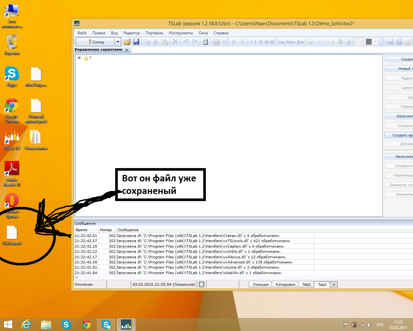This screenshot has width=413, height=331.
Task: Switch to Tab2
Action: point(307,284)
